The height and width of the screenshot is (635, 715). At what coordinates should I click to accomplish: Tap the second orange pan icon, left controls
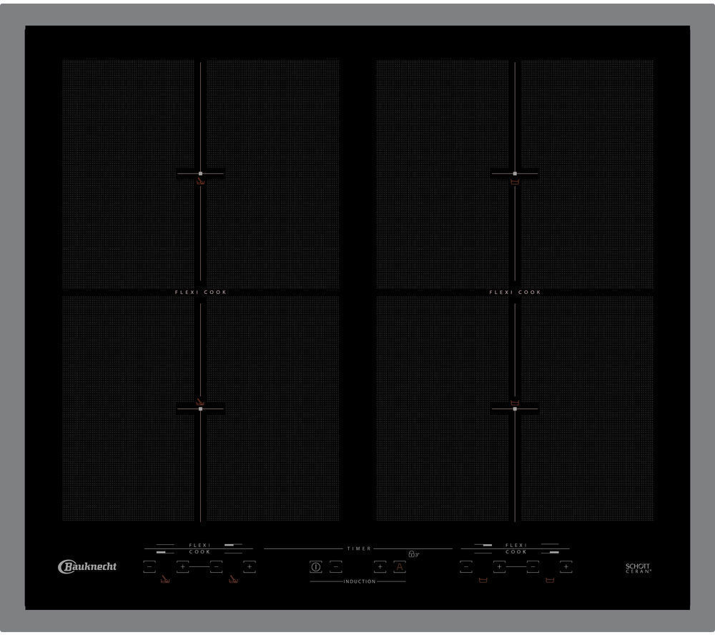(233, 579)
